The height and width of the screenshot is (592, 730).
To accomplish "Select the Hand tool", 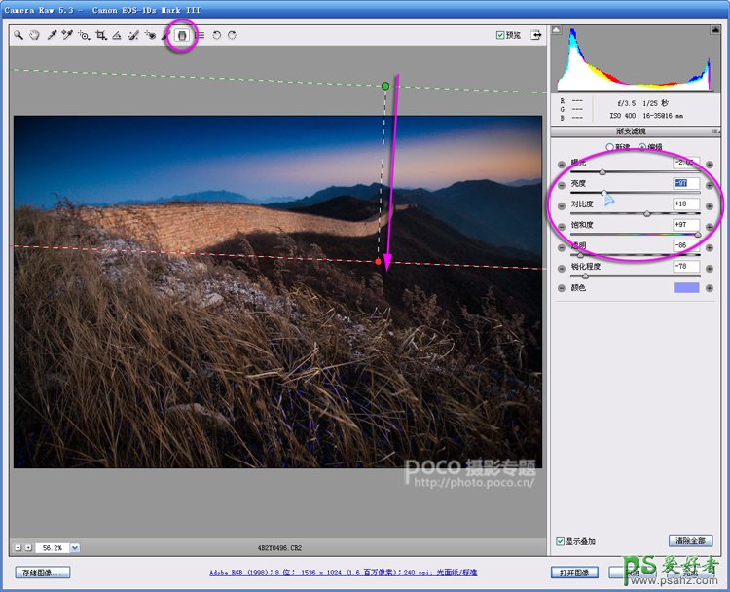I will [x=34, y=35].
